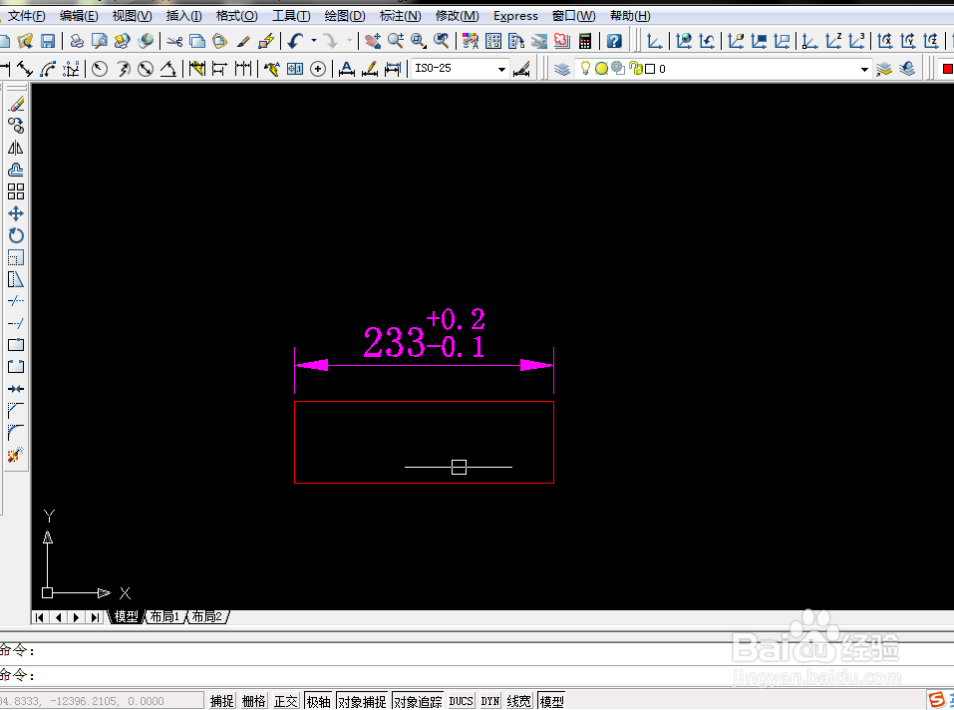Select the Pan realtime hand tool
This screenshot has height=710, width=954.
click(x=373, y=41)
